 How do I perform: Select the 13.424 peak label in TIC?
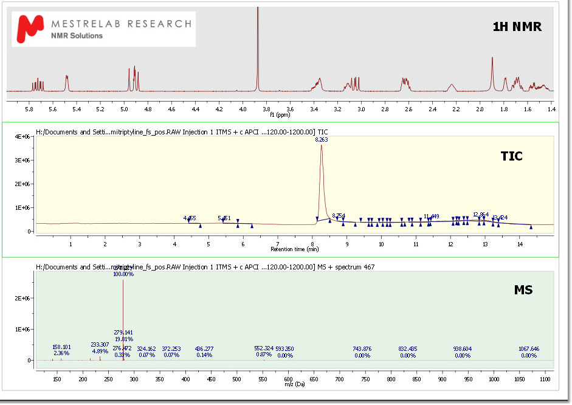click(499, 217)
